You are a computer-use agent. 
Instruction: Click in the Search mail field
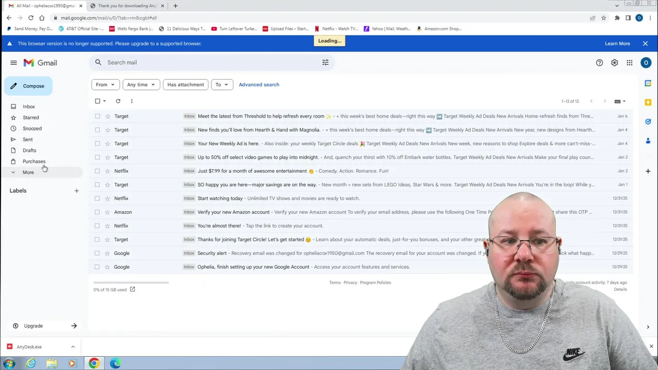click(211, 62)
